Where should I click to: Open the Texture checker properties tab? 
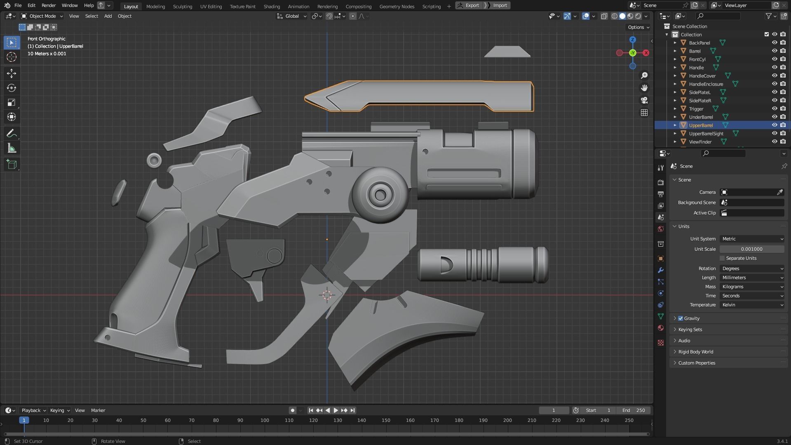661,343
